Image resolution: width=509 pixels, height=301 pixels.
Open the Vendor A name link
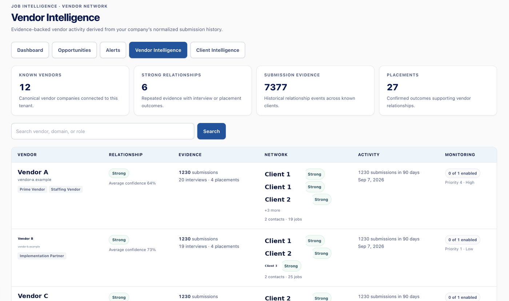pyautogui.click(x=33, y=172)
